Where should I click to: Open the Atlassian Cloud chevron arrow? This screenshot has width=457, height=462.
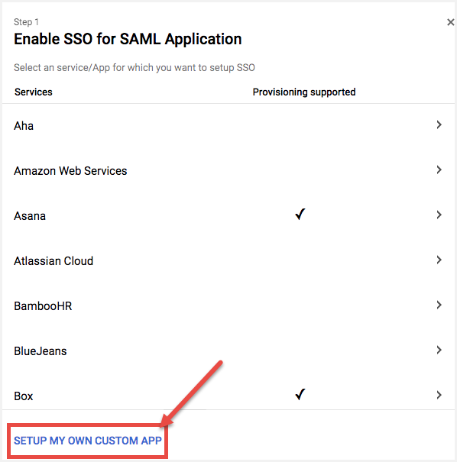tap(439, 260)
